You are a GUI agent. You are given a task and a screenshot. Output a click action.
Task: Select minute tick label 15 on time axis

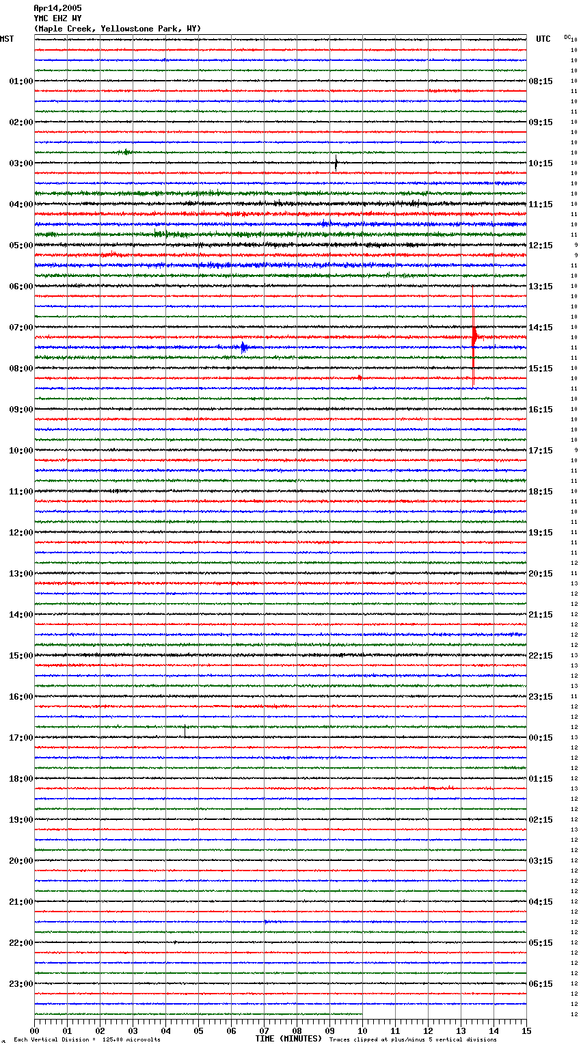[x=526, y=1031]
